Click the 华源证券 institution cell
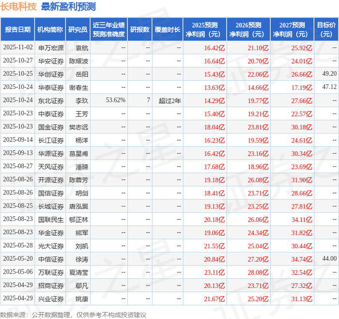This screenshot has height=319, width=339. 51,154
